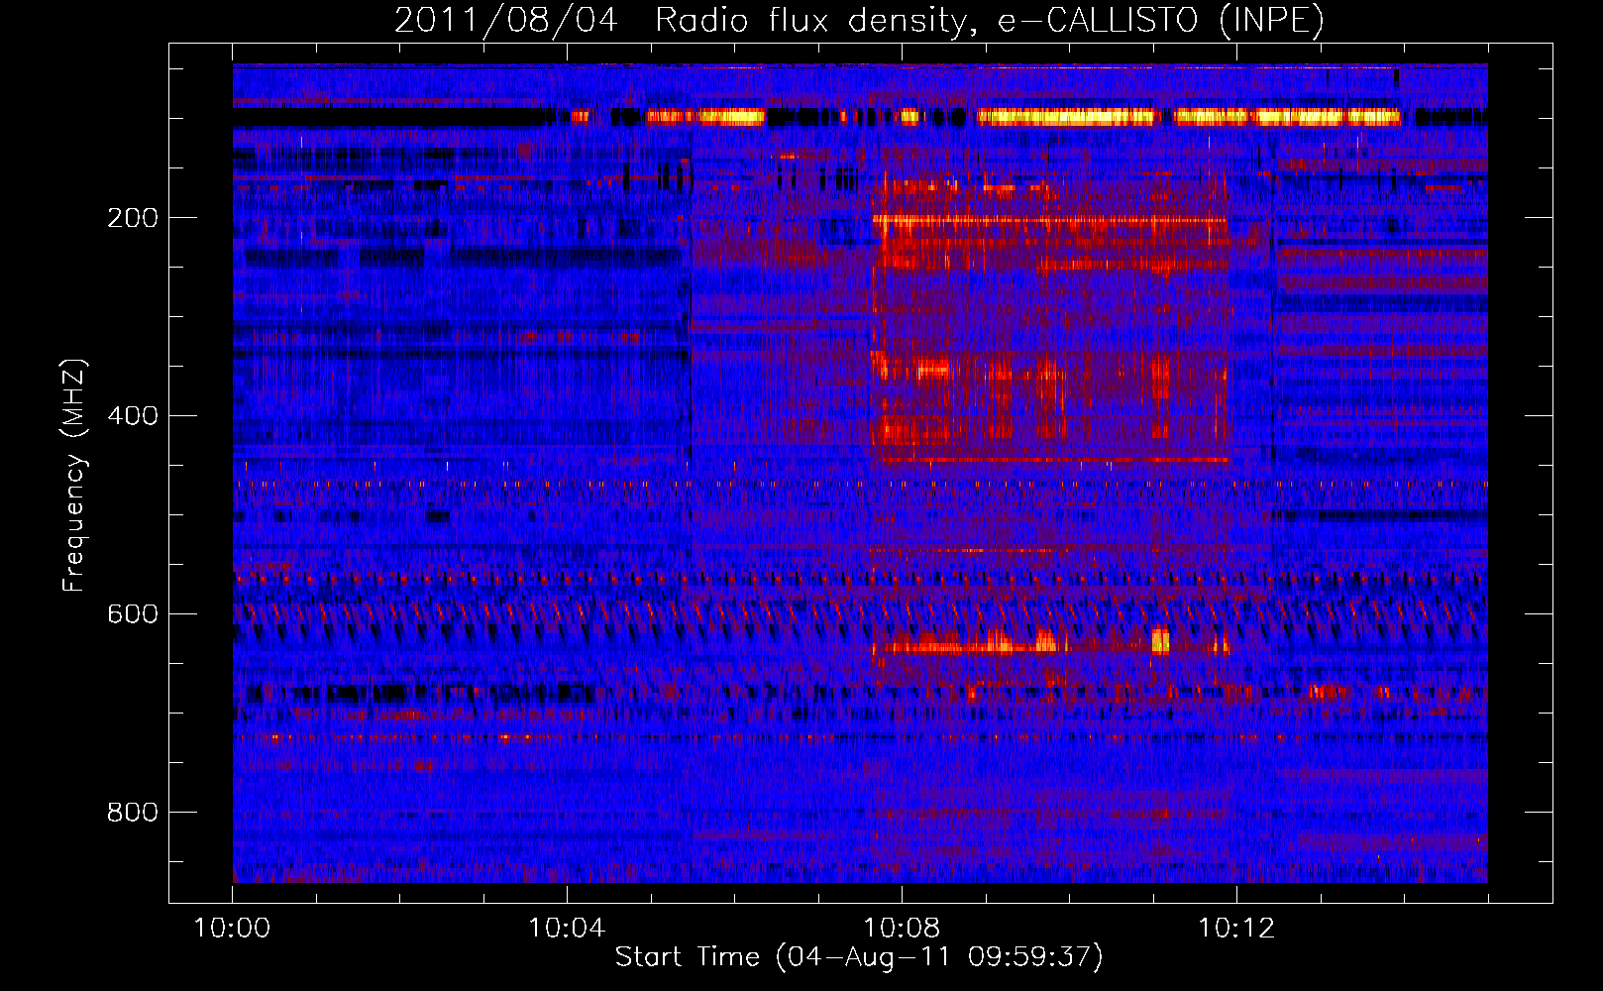Click the 200 frequency tick label
Image resolution: width=1603 pixels, height=991 pixels.
tap(133, 218)
